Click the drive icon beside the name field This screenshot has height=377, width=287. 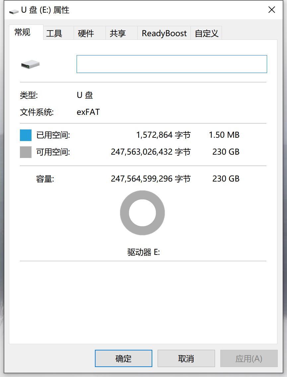coord(29,64)
